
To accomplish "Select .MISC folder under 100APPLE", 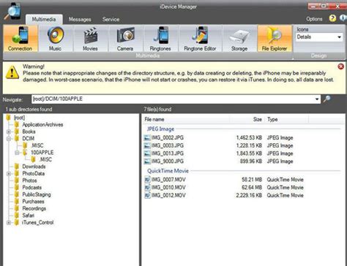I will 45,159.
